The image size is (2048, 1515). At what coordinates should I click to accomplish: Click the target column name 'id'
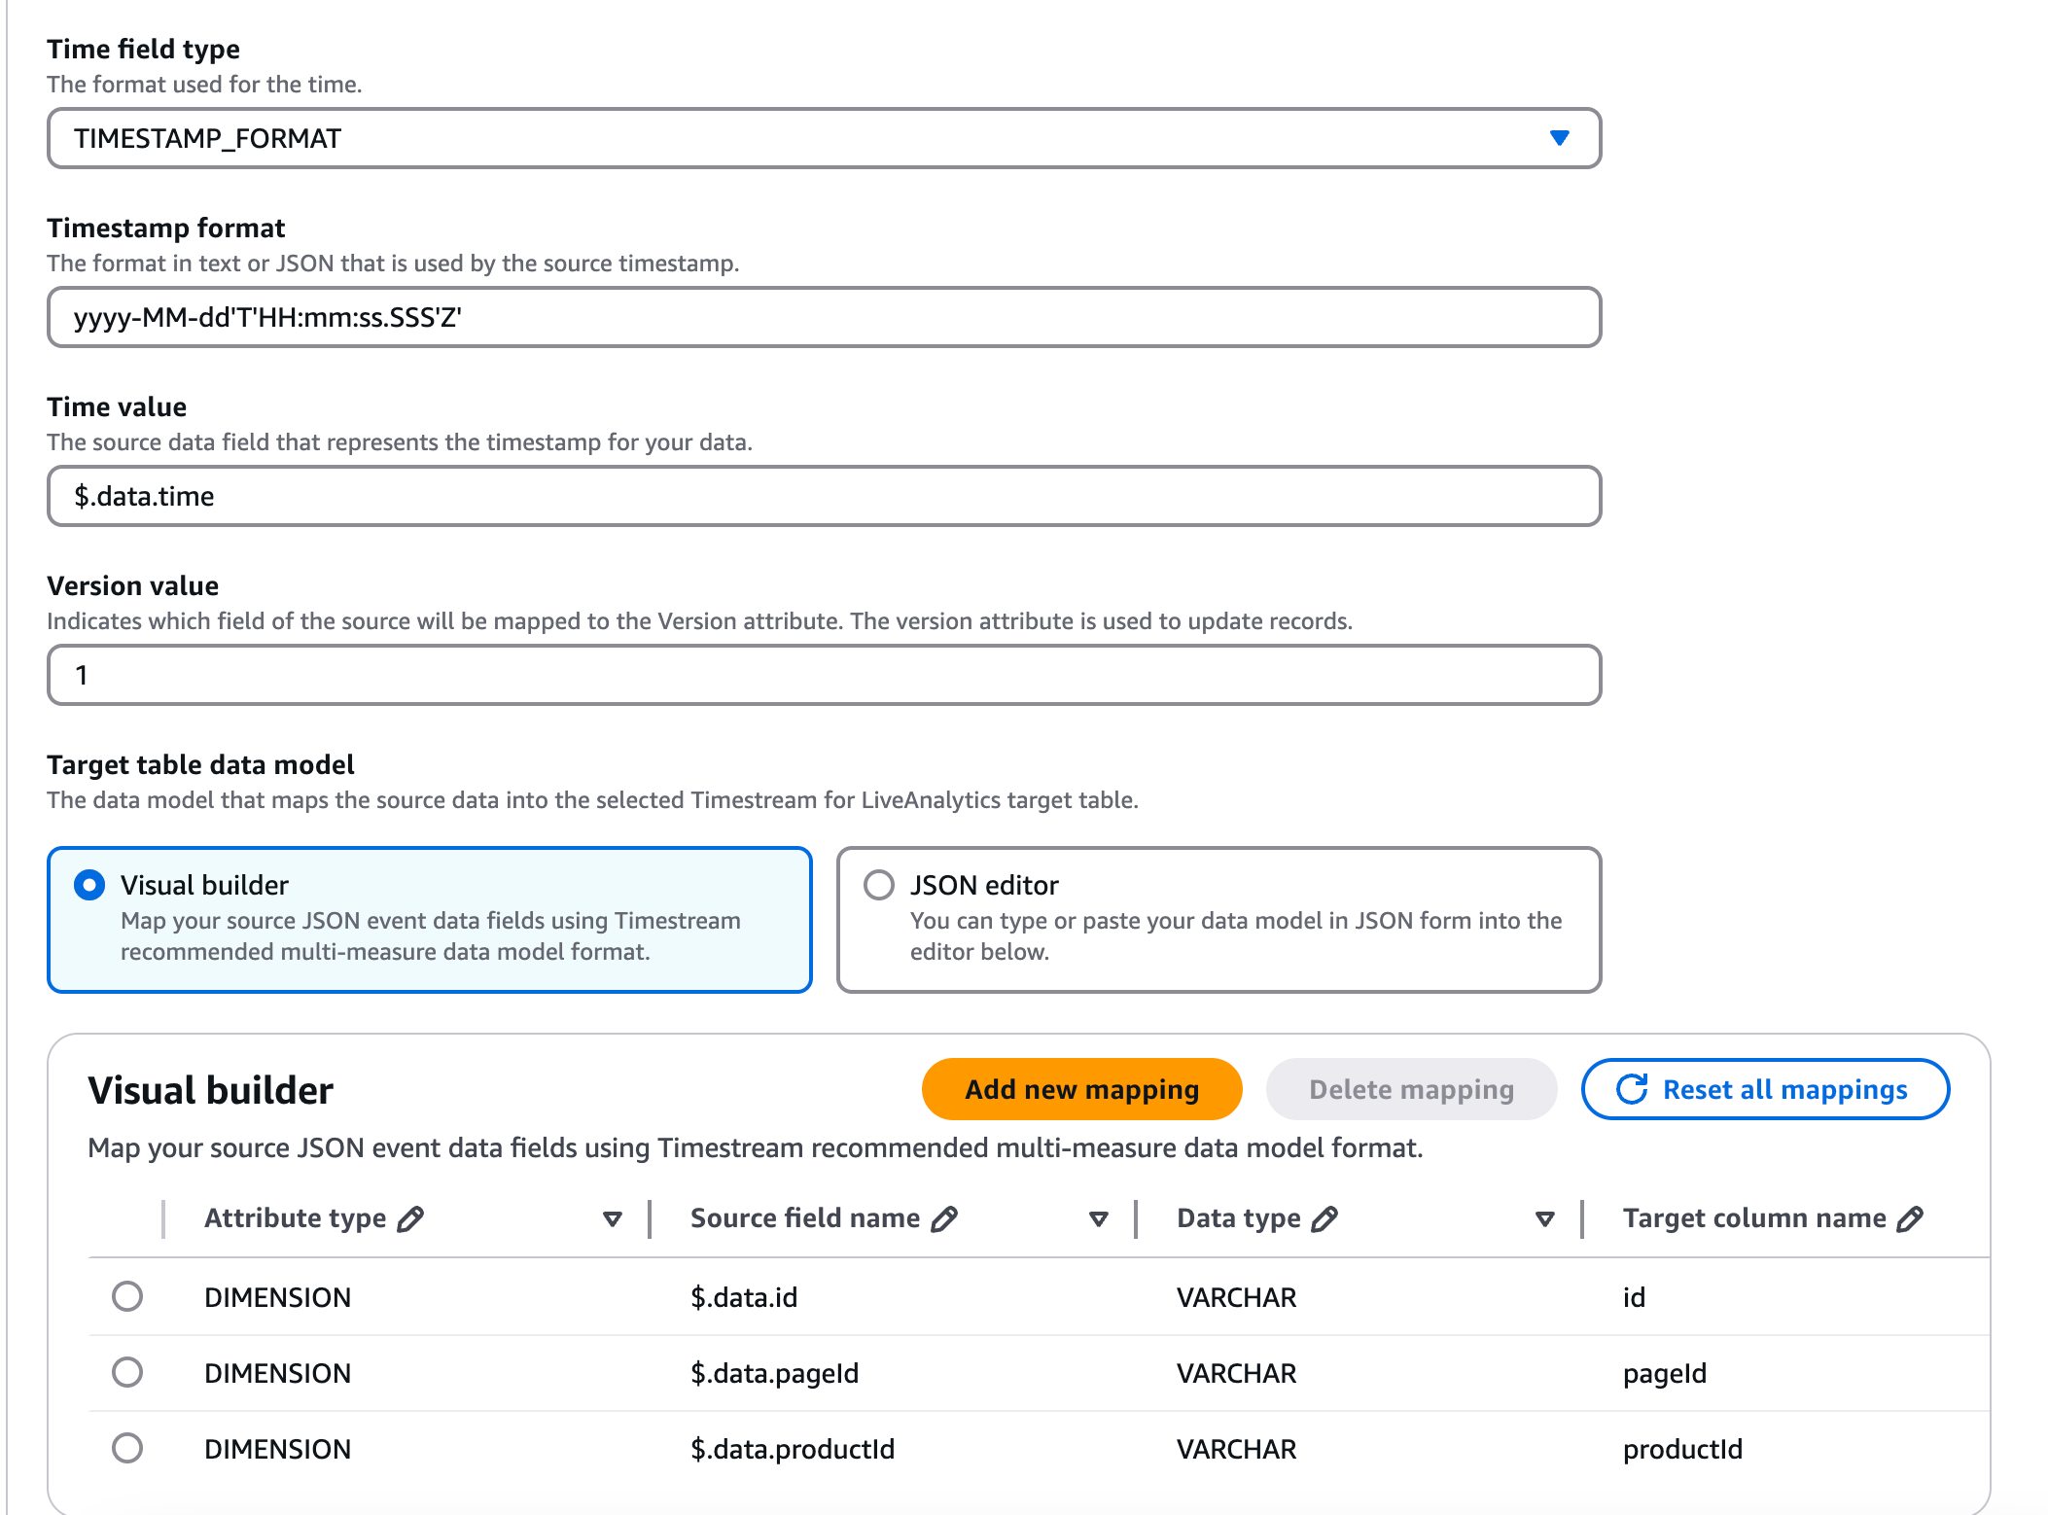(x=1634, y=1297)
